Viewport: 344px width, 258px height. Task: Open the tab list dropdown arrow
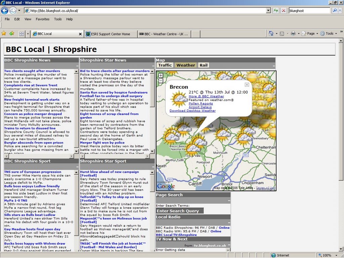[x=28, y=34]
